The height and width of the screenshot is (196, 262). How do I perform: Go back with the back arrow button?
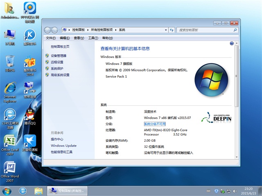[x=47, y=30]
